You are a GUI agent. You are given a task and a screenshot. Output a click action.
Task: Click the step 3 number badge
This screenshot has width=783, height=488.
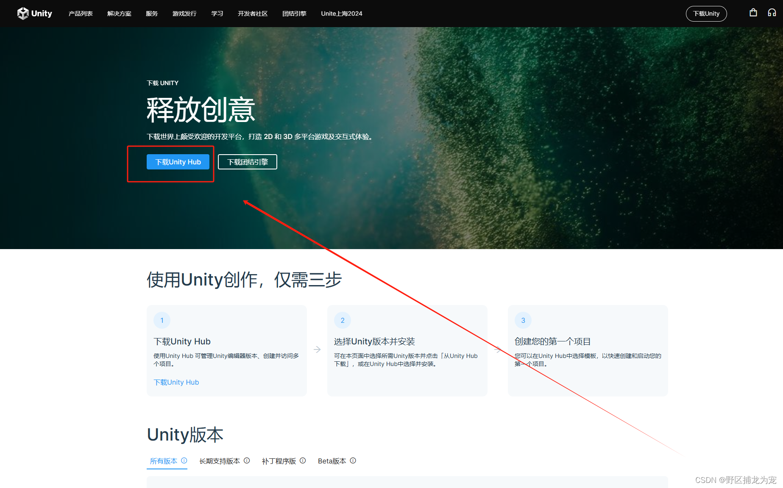[x=523, y=320]
